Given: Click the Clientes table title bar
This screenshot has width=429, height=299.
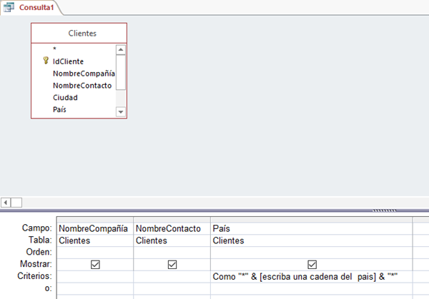Looking at the screenshot, I should pyautogui.click(x=79, y=34).
